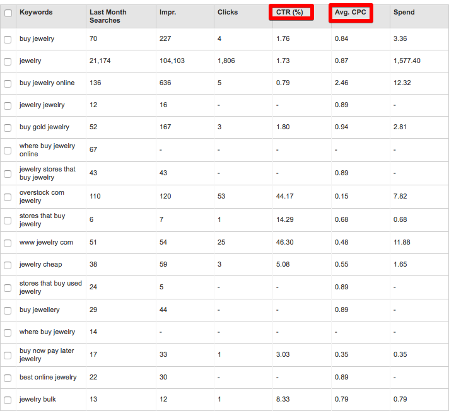Check the select-all checkbox in header
This screenshot has height=411, width=449.
pyautogui.click(x=8, y=13)
